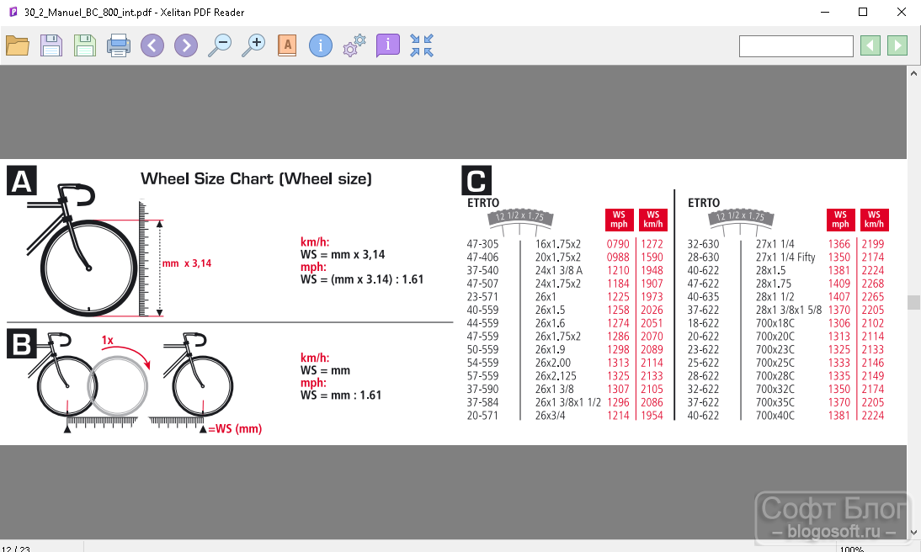Click the red value '0790'
The image size is (921, 552).
click(x=618, y=244)
